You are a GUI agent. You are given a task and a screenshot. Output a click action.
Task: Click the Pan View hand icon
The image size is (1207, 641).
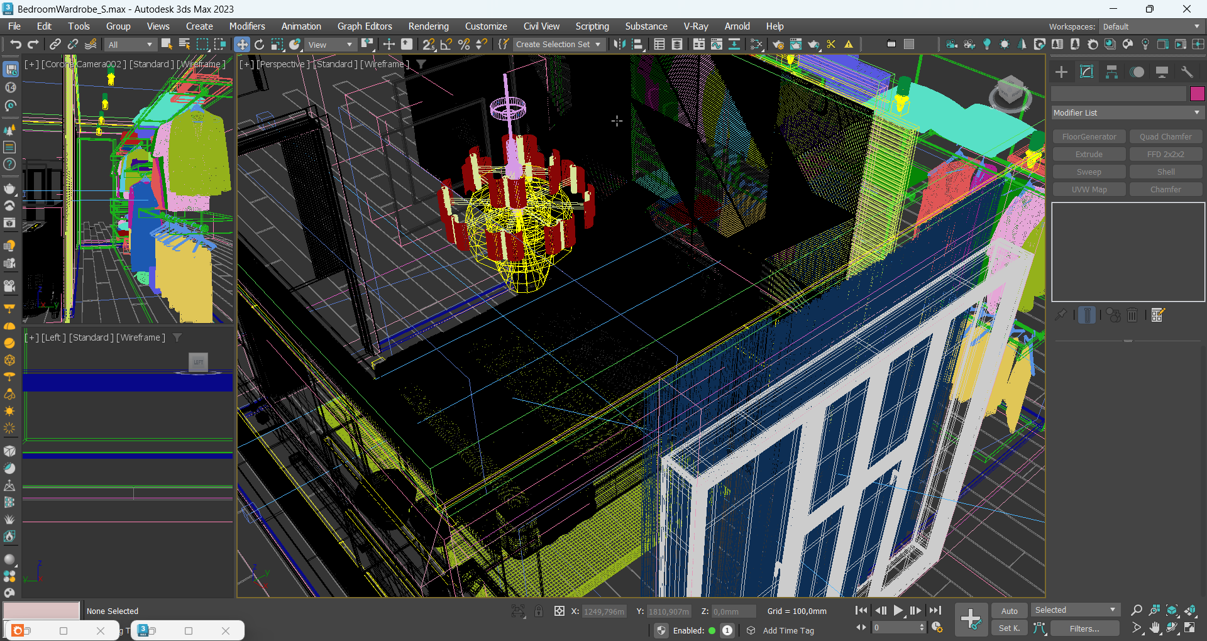(x=1155, y=628)
